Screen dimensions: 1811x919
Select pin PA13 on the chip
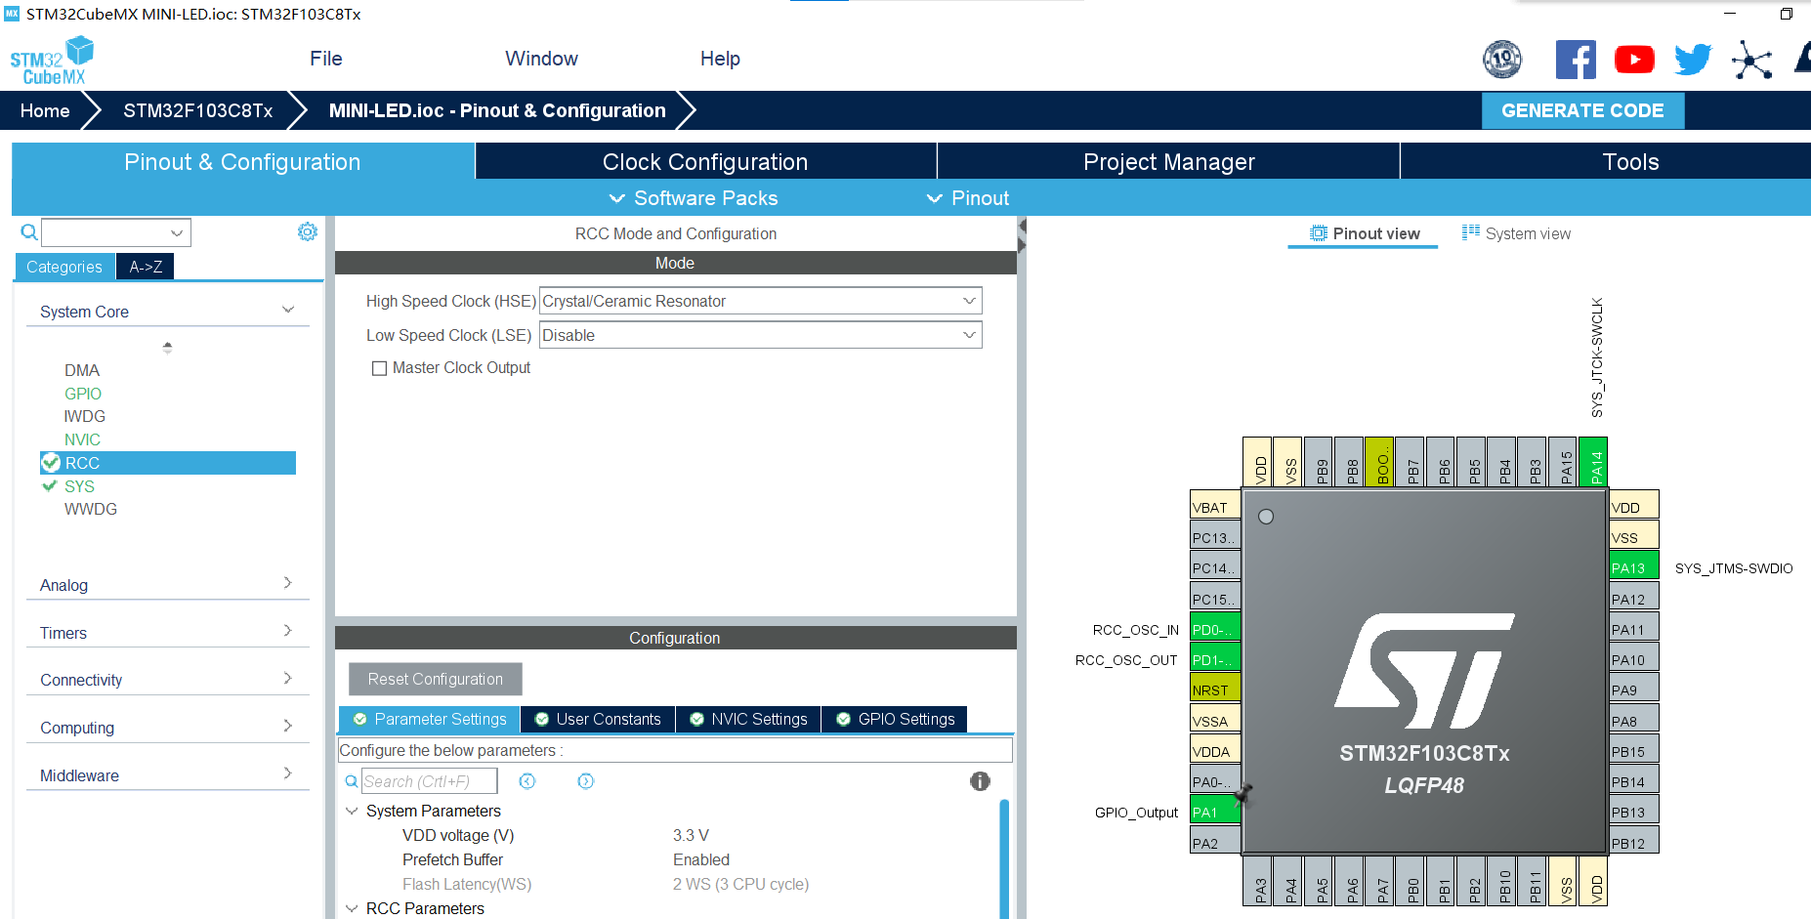pos(1634,566)
